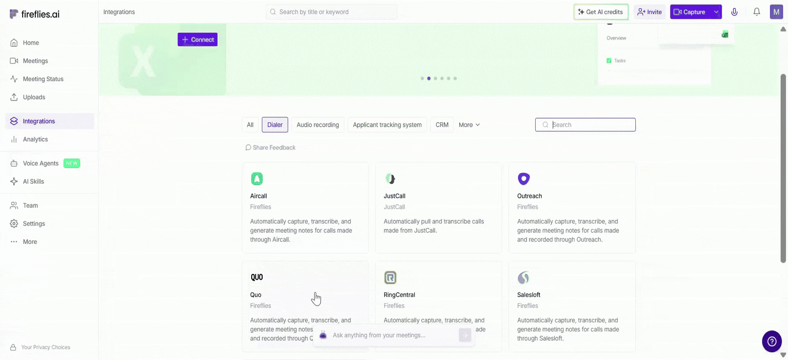Screen dimensions: 788x360
Task: Click the Connect button in banner
Action: tap(197, 39)
